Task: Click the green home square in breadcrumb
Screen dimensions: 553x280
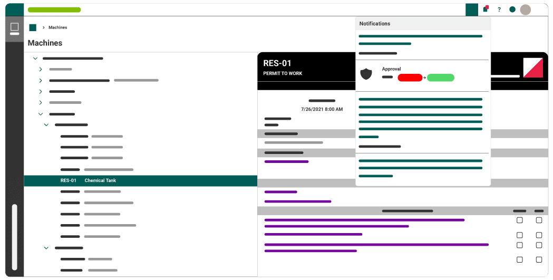Action: point(33,27)
